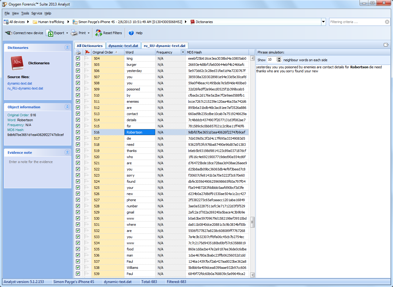
Task: Open the Export dropdown arrow
Action: click(67, 33)
